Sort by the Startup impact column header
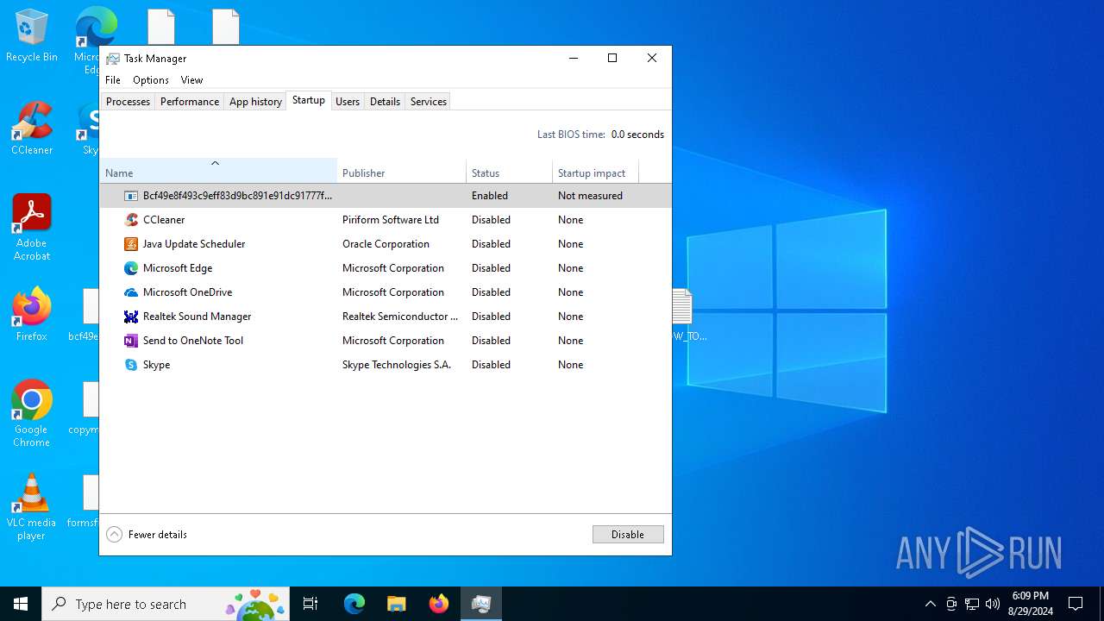Viewport: 1104px width, 621px height. (595, 171)
